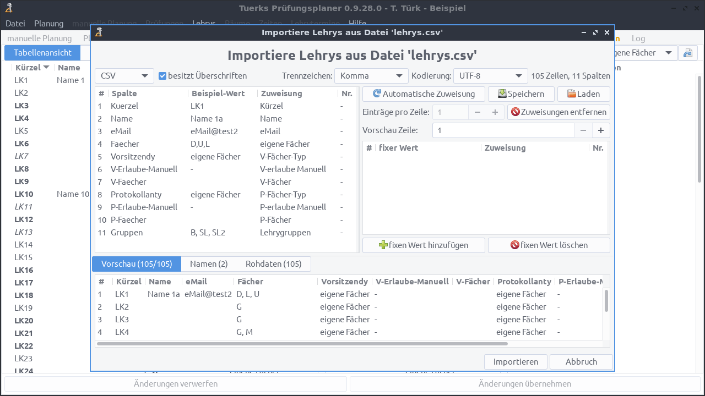
Task: Open the CSV file format dropdown
Action: tap(124, 75)
